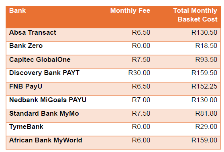Select the TymeBank row label
Viewport: 224px width, 152px height.
[26, 127]
